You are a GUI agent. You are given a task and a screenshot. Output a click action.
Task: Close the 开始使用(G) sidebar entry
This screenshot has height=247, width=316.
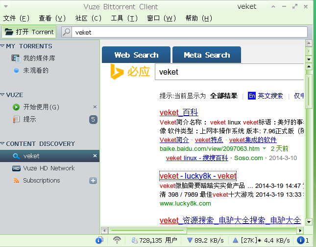[x=95, y=107]
